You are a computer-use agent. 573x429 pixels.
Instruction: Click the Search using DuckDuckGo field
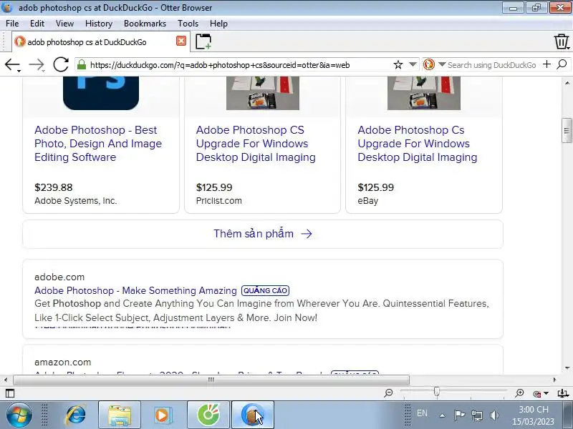pyautogui.click(x=492, y=65)
